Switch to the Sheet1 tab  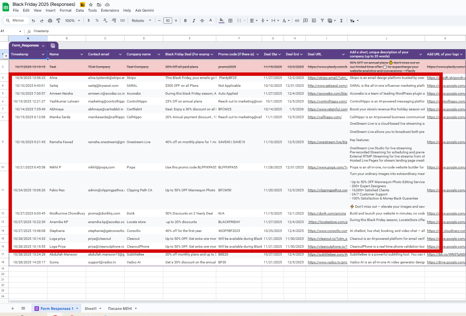[91, 308]
